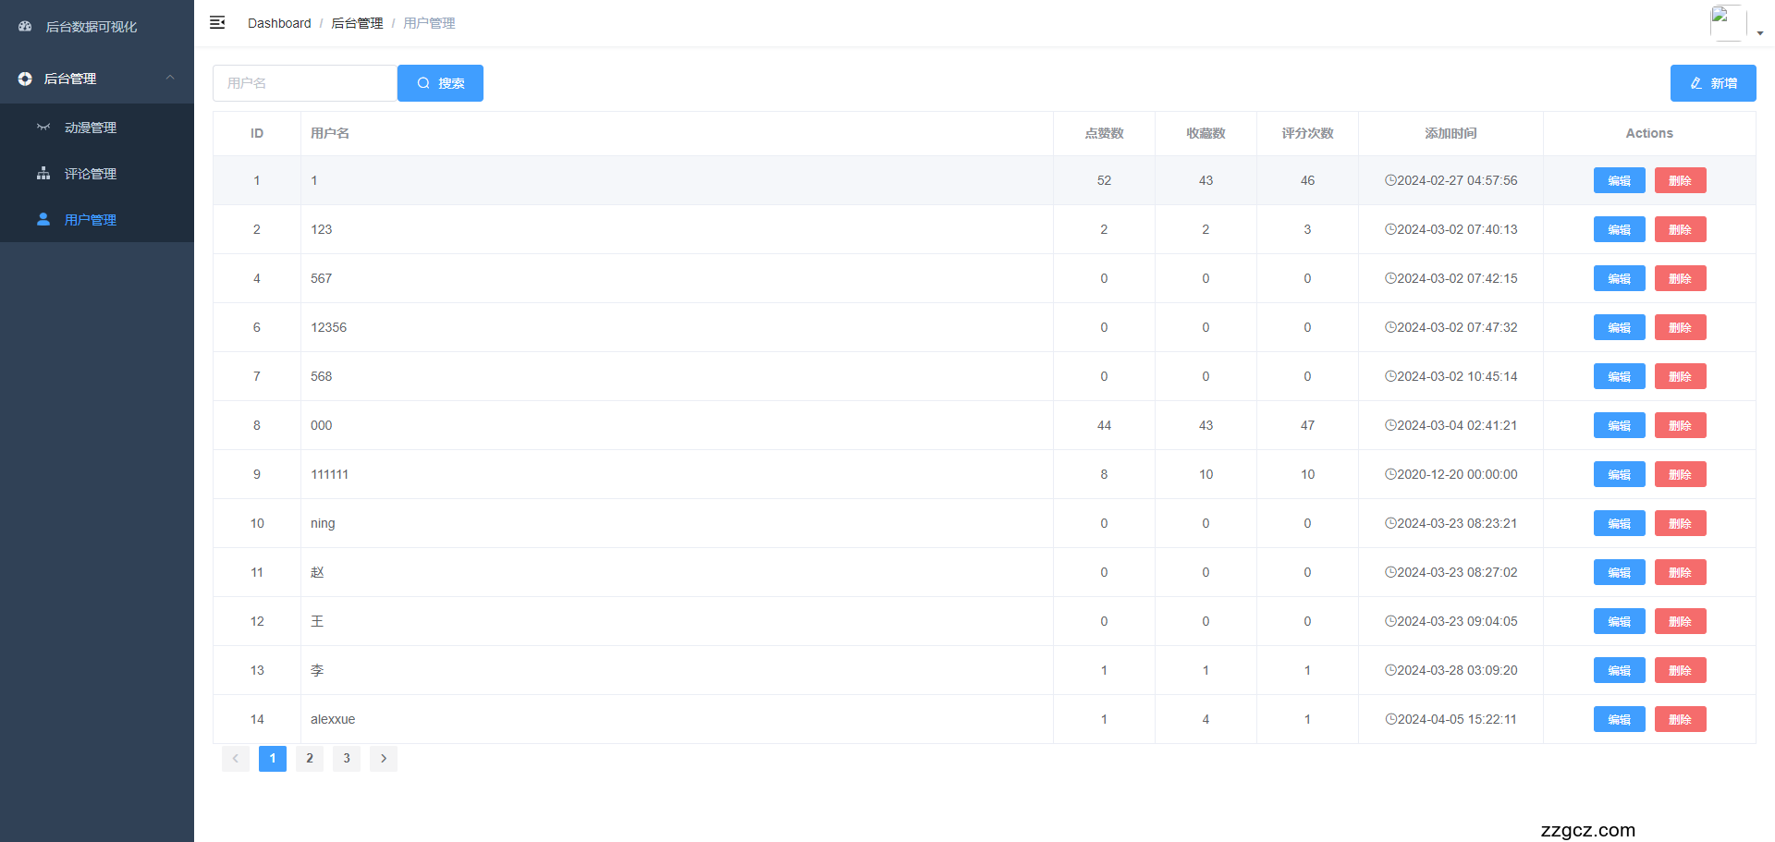The height and width of the screenshot is (842, 1775).
Task: Click the dashboard logo icon in sidebar
Action: click(25, 27)
